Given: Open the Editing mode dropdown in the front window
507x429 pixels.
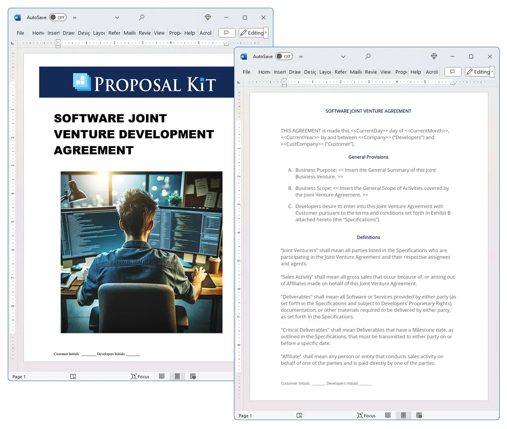Looking at the screenshot, I should pyautogui.click(x=479, y=72).
